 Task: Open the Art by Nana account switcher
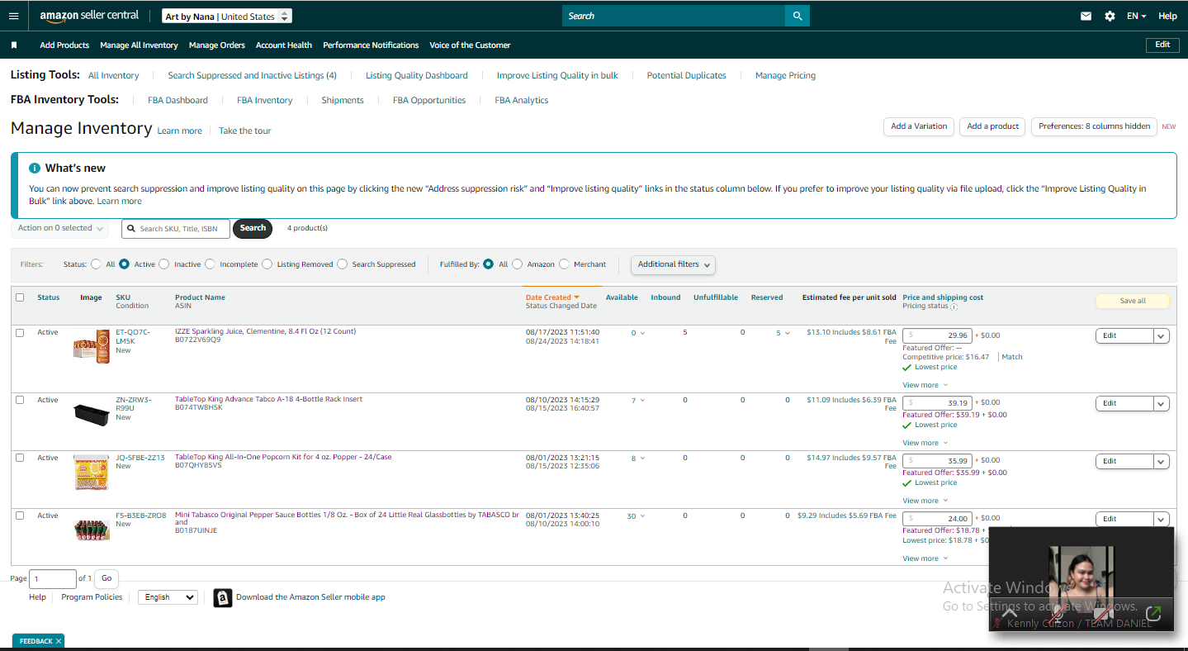[x=227, y=17]
